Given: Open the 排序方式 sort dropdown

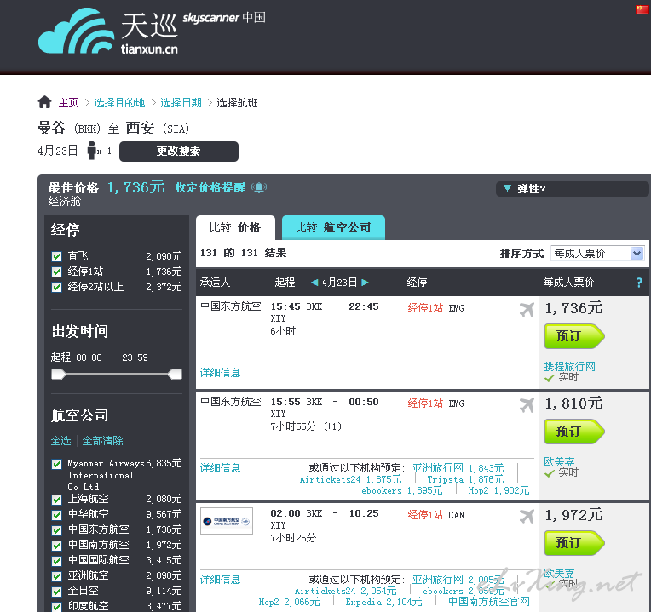Looking at the screenshot, I should click(x=597, y=254).
